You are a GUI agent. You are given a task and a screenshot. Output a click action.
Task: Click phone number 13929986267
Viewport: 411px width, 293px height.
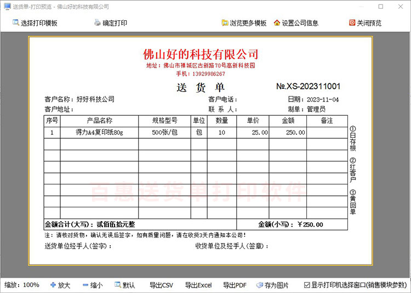tap(209, 74)
